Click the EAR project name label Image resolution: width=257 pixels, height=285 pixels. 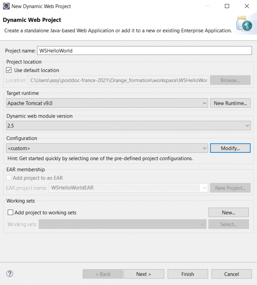click(26, 188)
